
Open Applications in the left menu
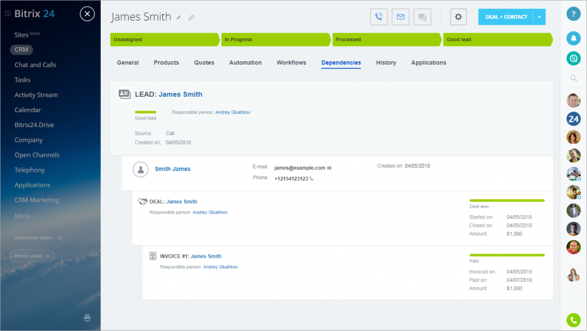(32, 185)
